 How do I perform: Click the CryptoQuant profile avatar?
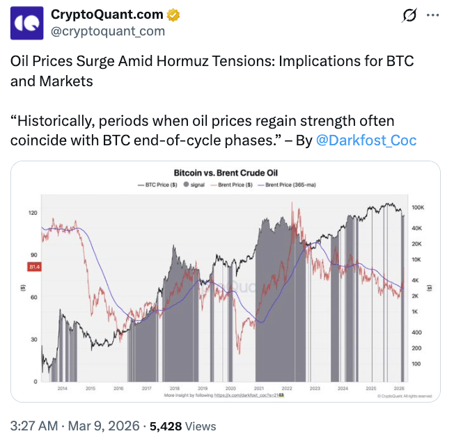(x=25, y=22)
